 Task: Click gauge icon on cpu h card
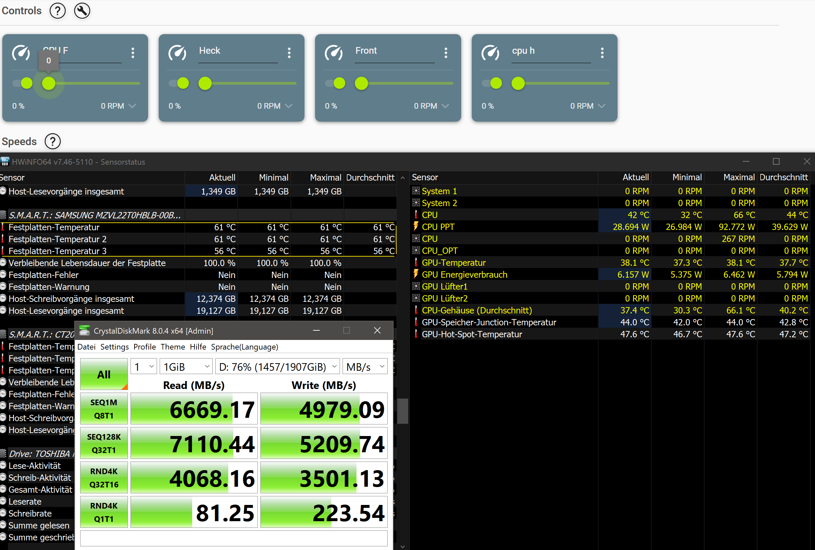click(490, 53)
